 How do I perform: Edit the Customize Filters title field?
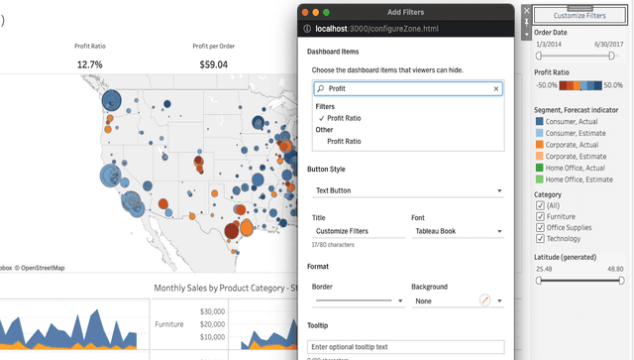point(359,231)
